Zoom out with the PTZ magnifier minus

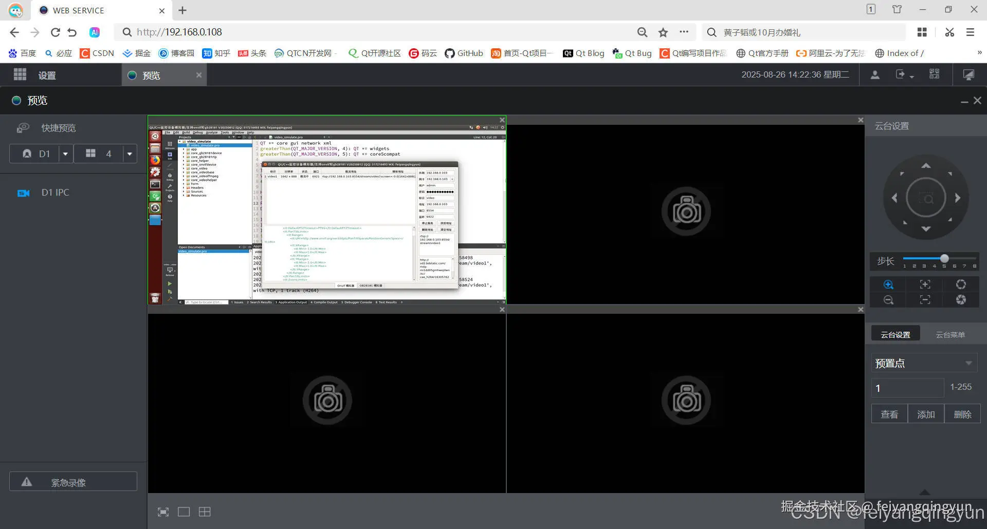point(888,300)
